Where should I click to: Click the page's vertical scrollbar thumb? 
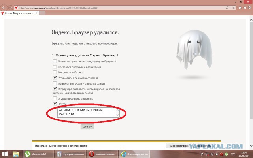(x=251, y=71)
